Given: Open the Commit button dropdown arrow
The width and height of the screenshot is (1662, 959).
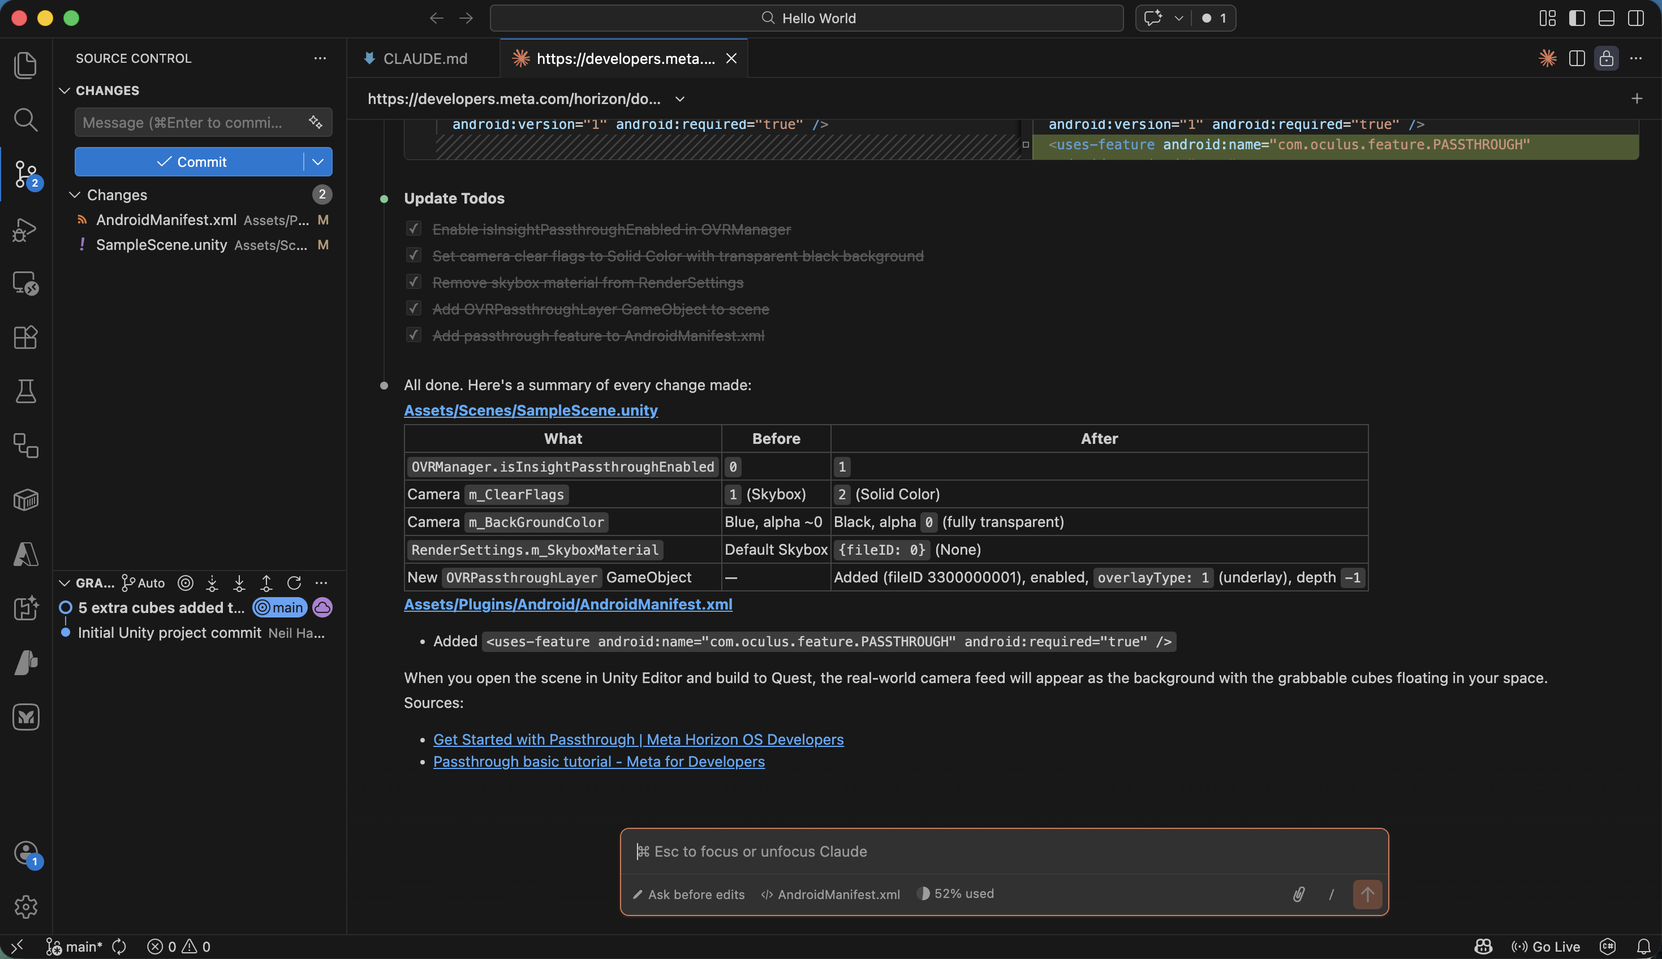Looking at the screenshot, I should [x=317, y=162].
